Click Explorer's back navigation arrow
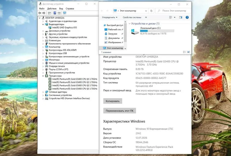Viewport: 231px width, 156px height. [102, 11]
